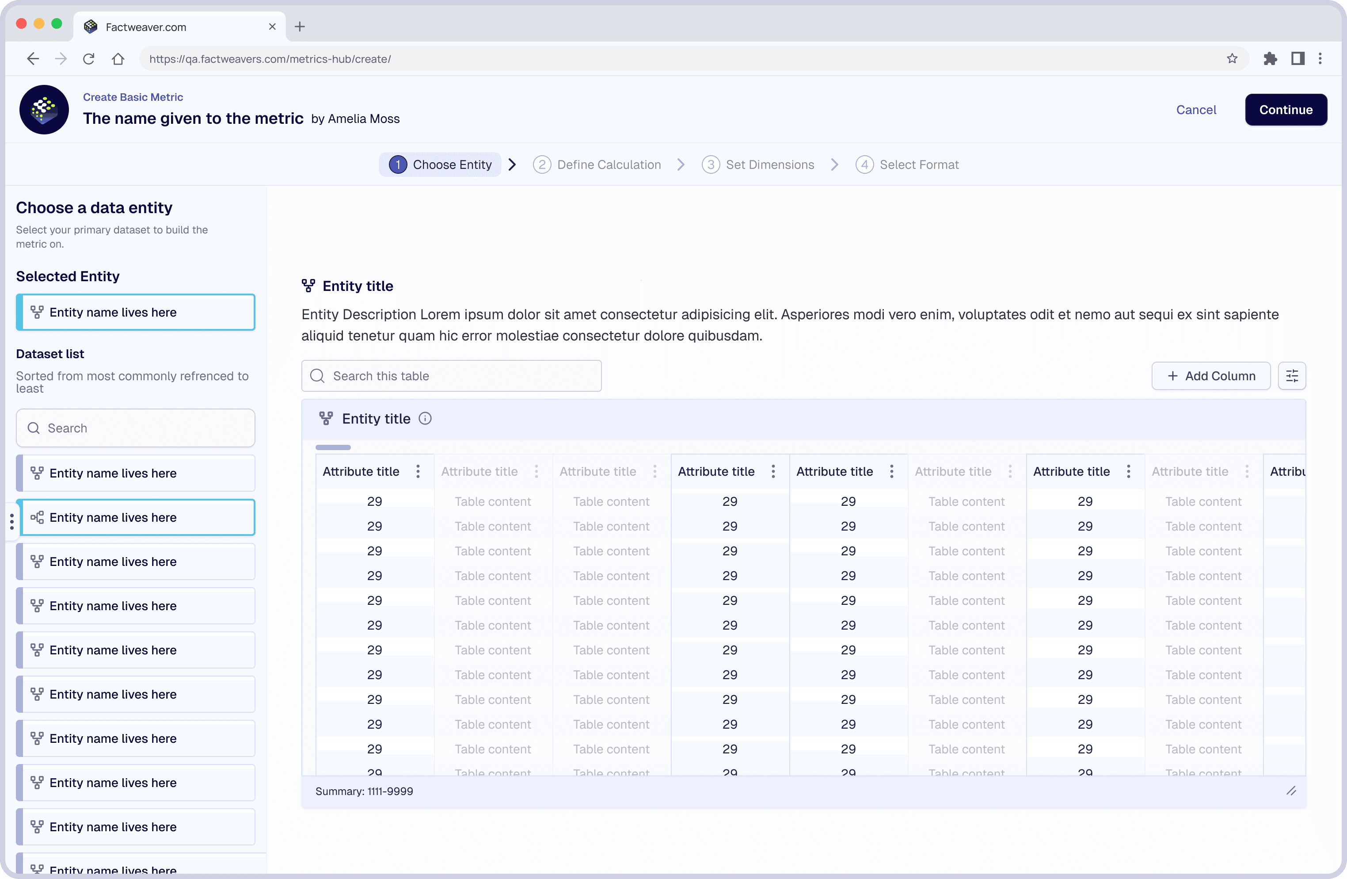This screenshot has width=1347, height=879.
Task: Click the first 29 value in the first column
Action: [374, 501]
